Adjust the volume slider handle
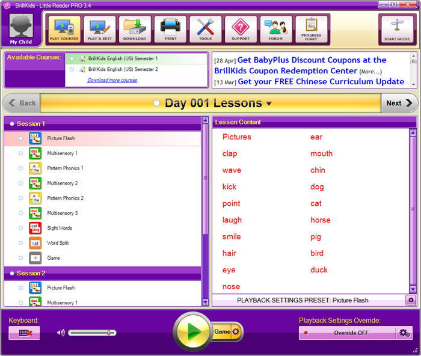 109,333
